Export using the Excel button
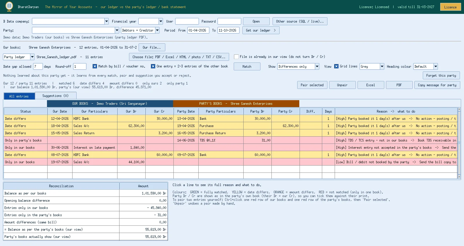Image resolution: width=464 pixels, height=246 pixels. [371, 85]
